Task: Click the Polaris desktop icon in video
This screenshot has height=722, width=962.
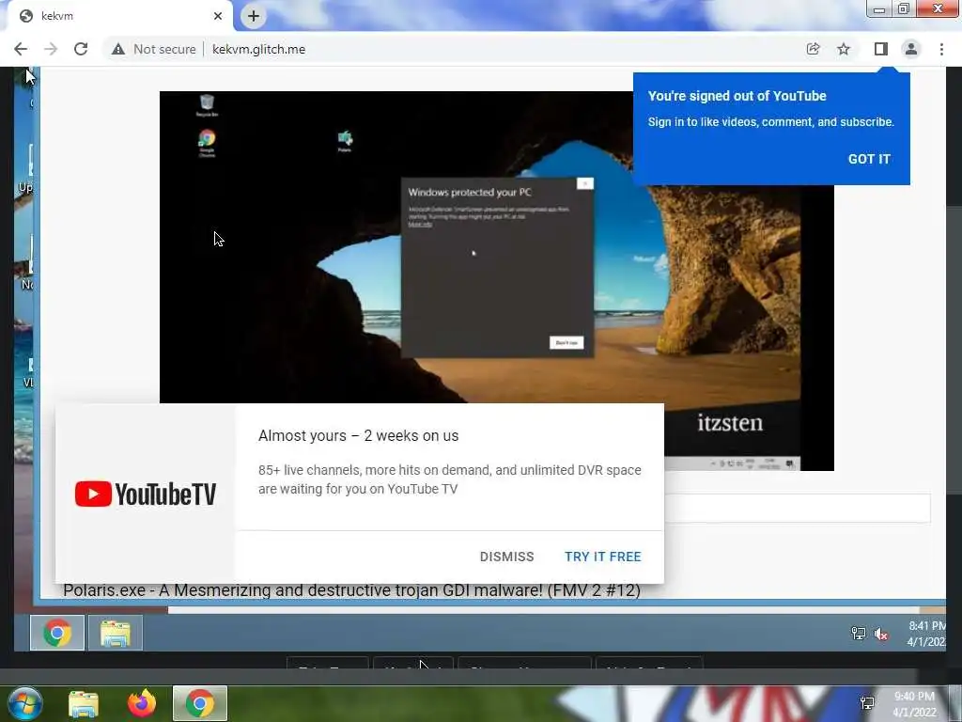Action: click(x=345, y=141)
